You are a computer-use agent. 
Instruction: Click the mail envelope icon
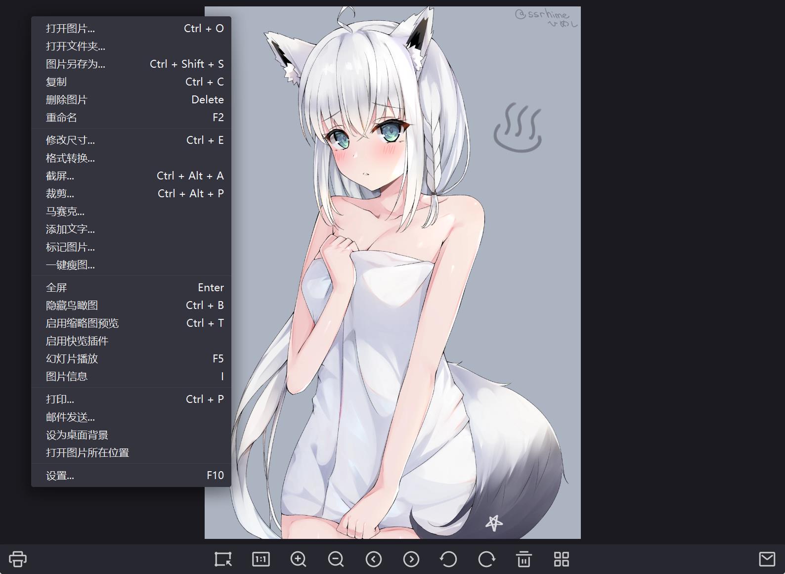click(767, 559)
